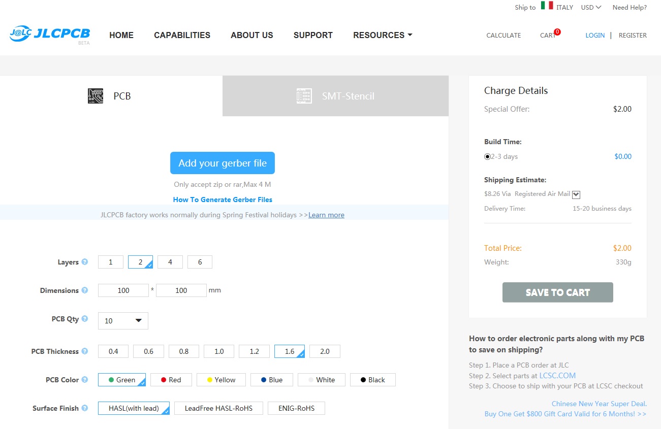
Task: Open the Surface Finish help question icon
Action: click(x=85, y=408)
